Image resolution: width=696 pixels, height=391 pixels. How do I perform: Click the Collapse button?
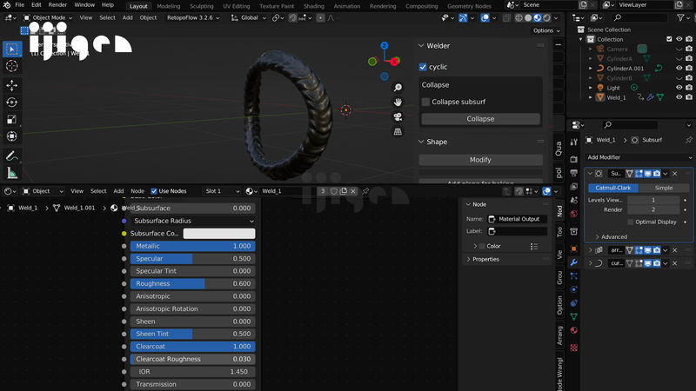tap(480, 119)
